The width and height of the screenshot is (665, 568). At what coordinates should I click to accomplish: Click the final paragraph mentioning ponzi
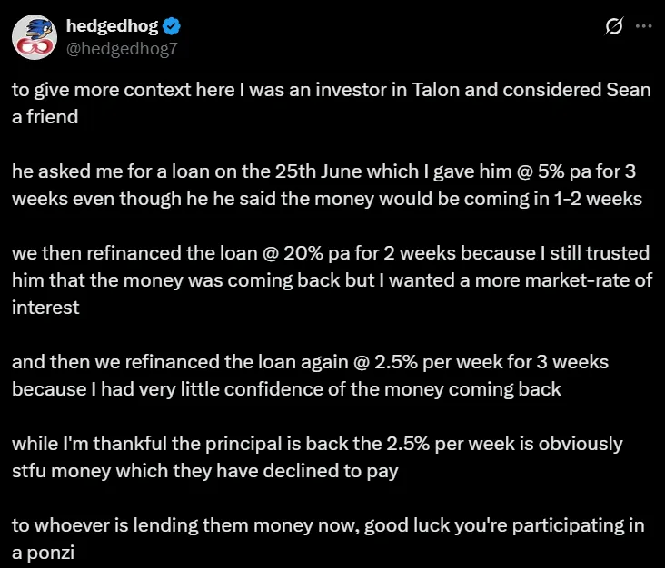327,539
